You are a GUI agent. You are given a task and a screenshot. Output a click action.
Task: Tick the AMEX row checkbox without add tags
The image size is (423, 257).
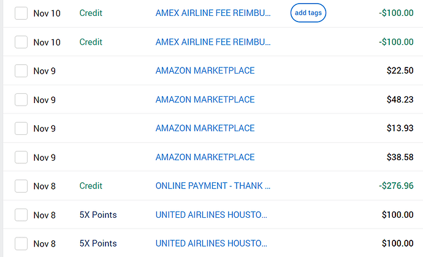[x=21, y=42]
